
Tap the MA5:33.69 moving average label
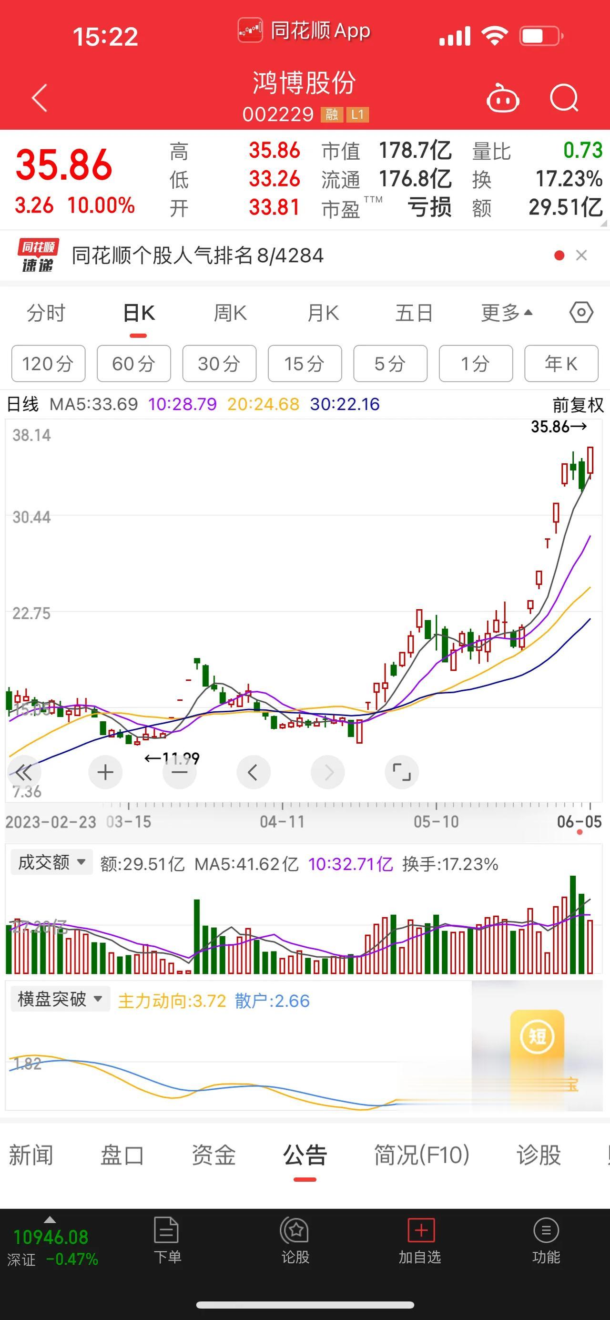point(94,404)
